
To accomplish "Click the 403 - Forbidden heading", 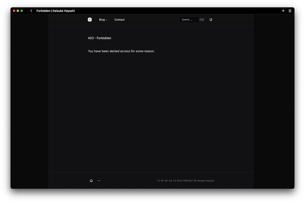I will point(99,38).
